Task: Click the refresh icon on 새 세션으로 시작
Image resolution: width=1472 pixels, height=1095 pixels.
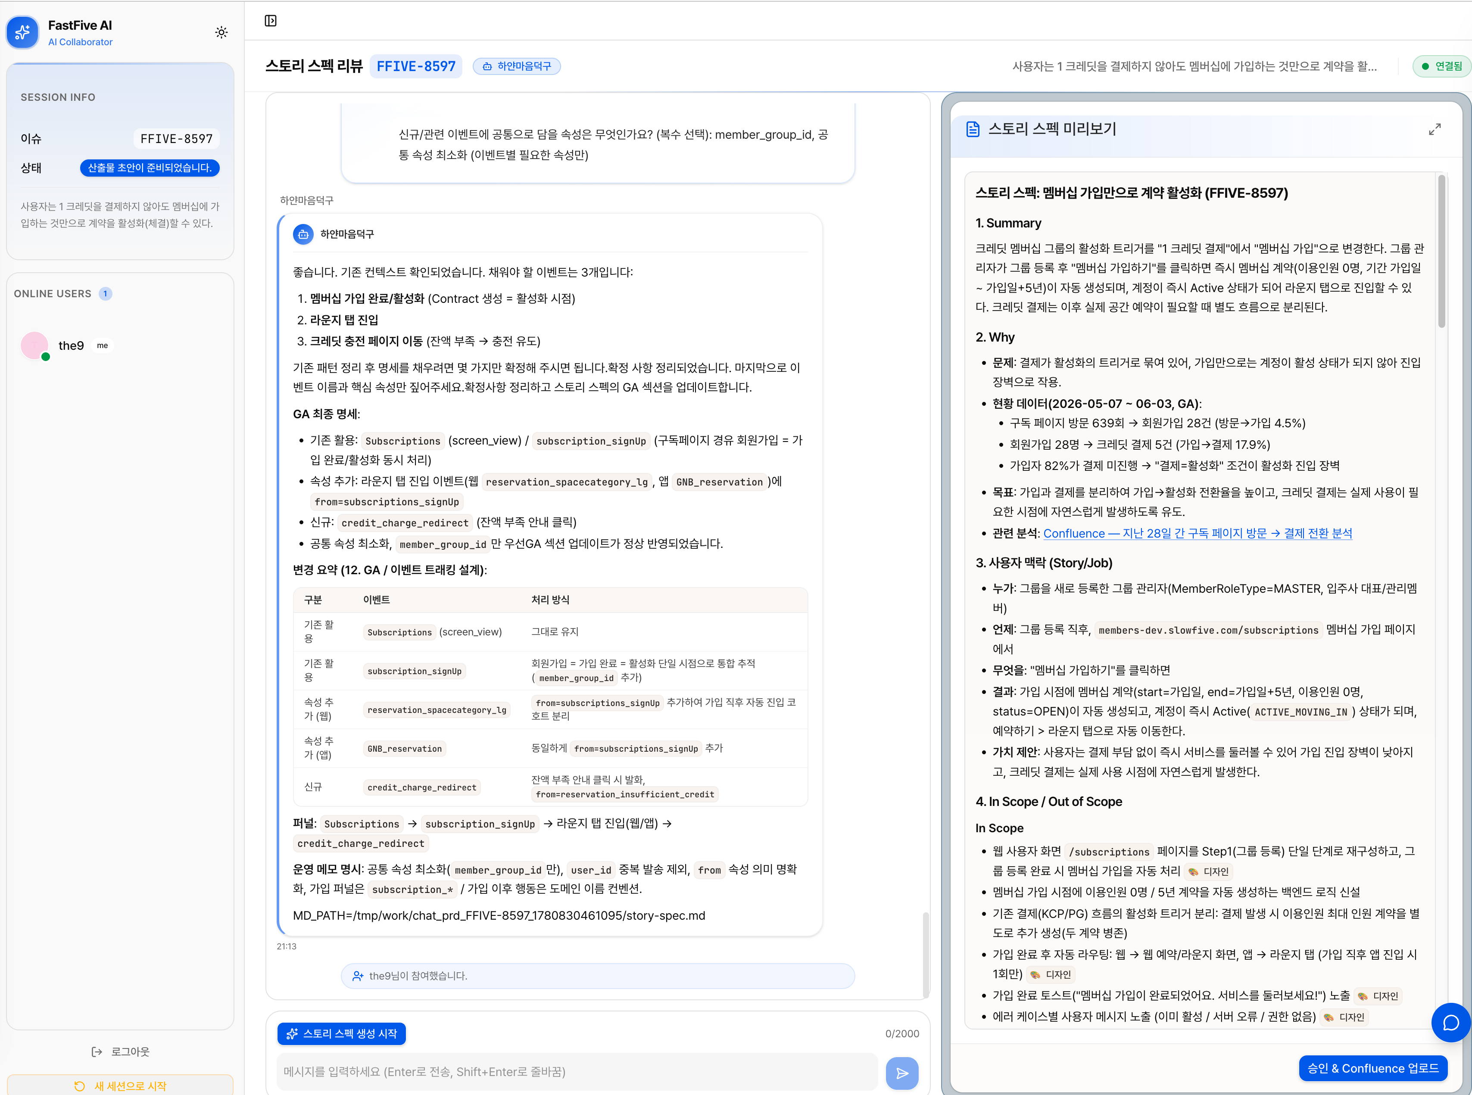Action: [x=80, y=1086]
